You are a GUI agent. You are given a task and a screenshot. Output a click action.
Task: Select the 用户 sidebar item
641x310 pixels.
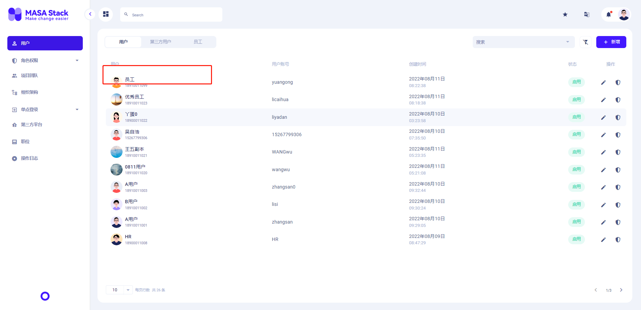45,43
